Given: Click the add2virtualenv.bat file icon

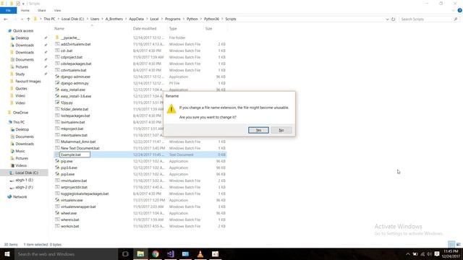Looking at the screenshot, I should coord(57,44).
